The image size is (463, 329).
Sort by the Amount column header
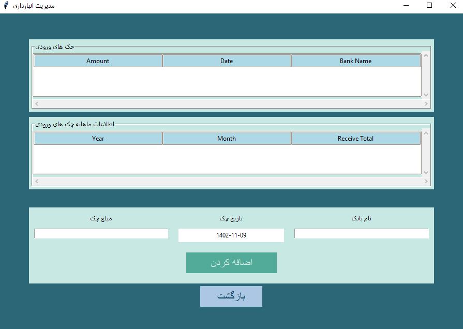[98, 61]
